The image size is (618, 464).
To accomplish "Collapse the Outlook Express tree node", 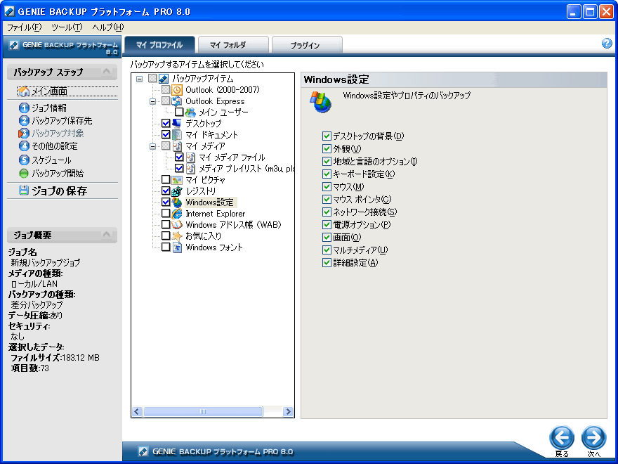I will (x=152, y=101).
